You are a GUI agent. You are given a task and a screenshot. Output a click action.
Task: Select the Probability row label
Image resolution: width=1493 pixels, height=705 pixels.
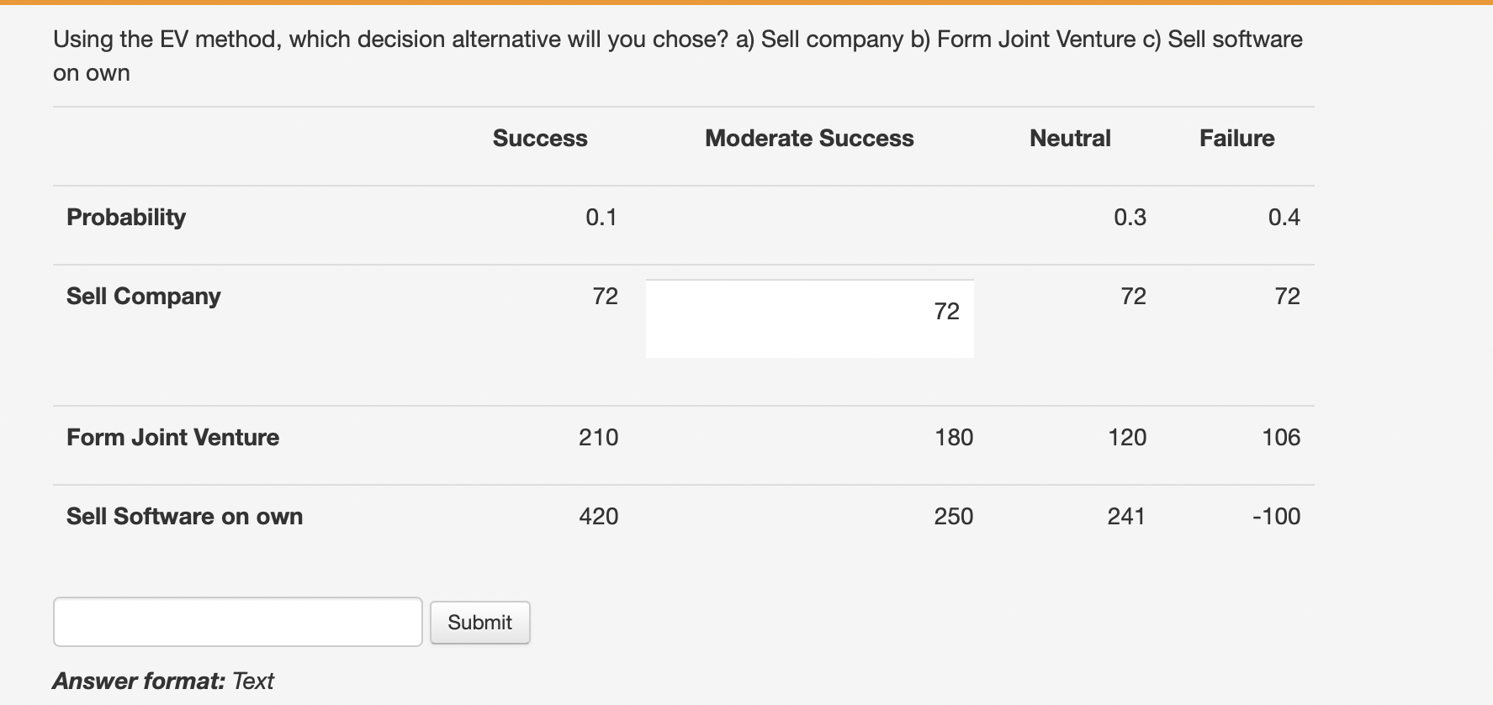point(125,216)
